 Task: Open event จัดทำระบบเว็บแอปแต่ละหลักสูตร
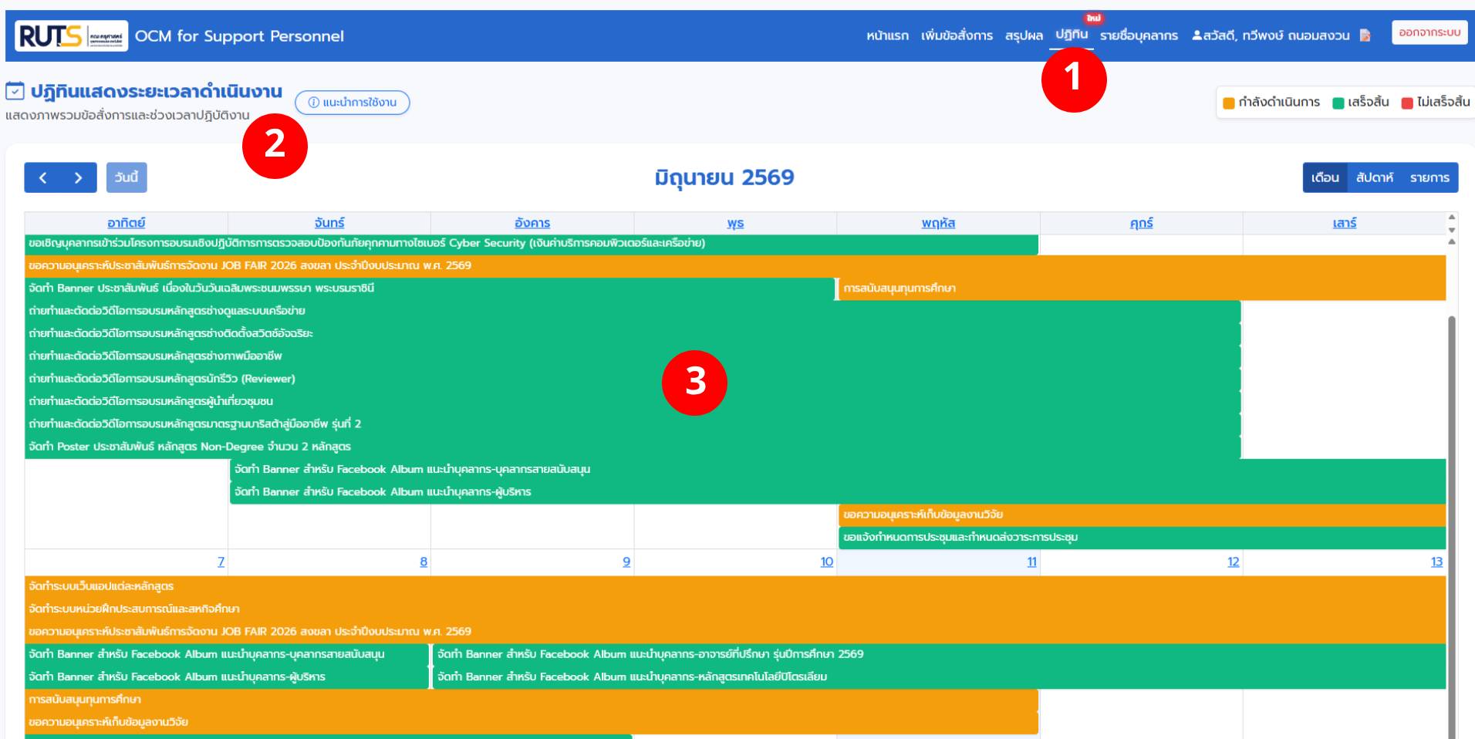tap(735, 586)
